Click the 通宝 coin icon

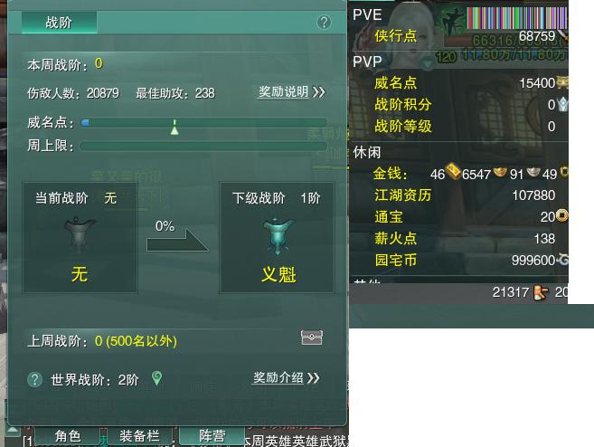(x=561, y=215)
